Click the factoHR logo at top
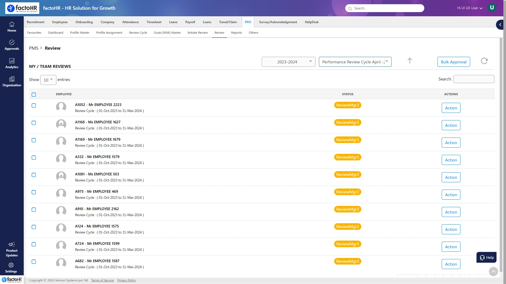The width and height of the screenshot is (506, 284). (22, 8)
